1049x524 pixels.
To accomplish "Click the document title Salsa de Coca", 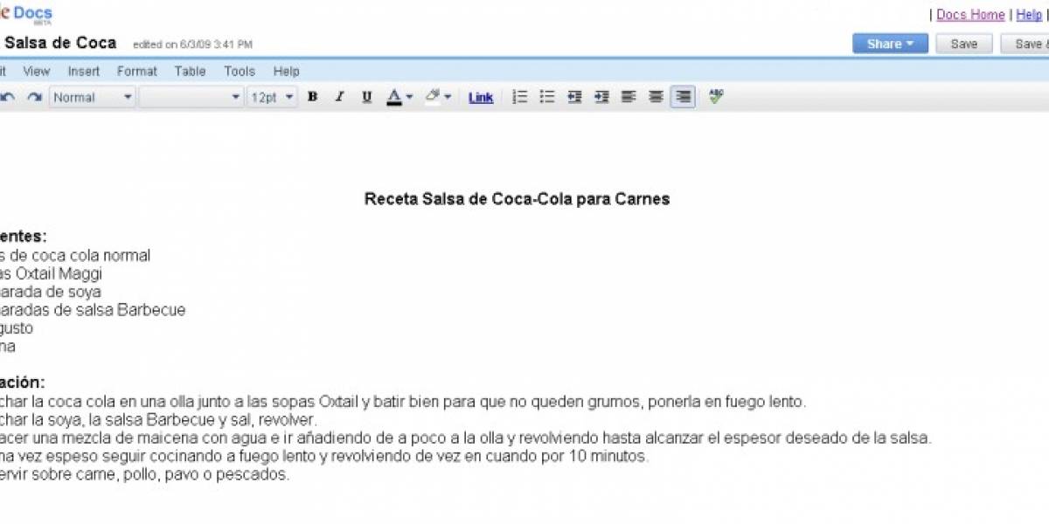I will coord(60,43).
